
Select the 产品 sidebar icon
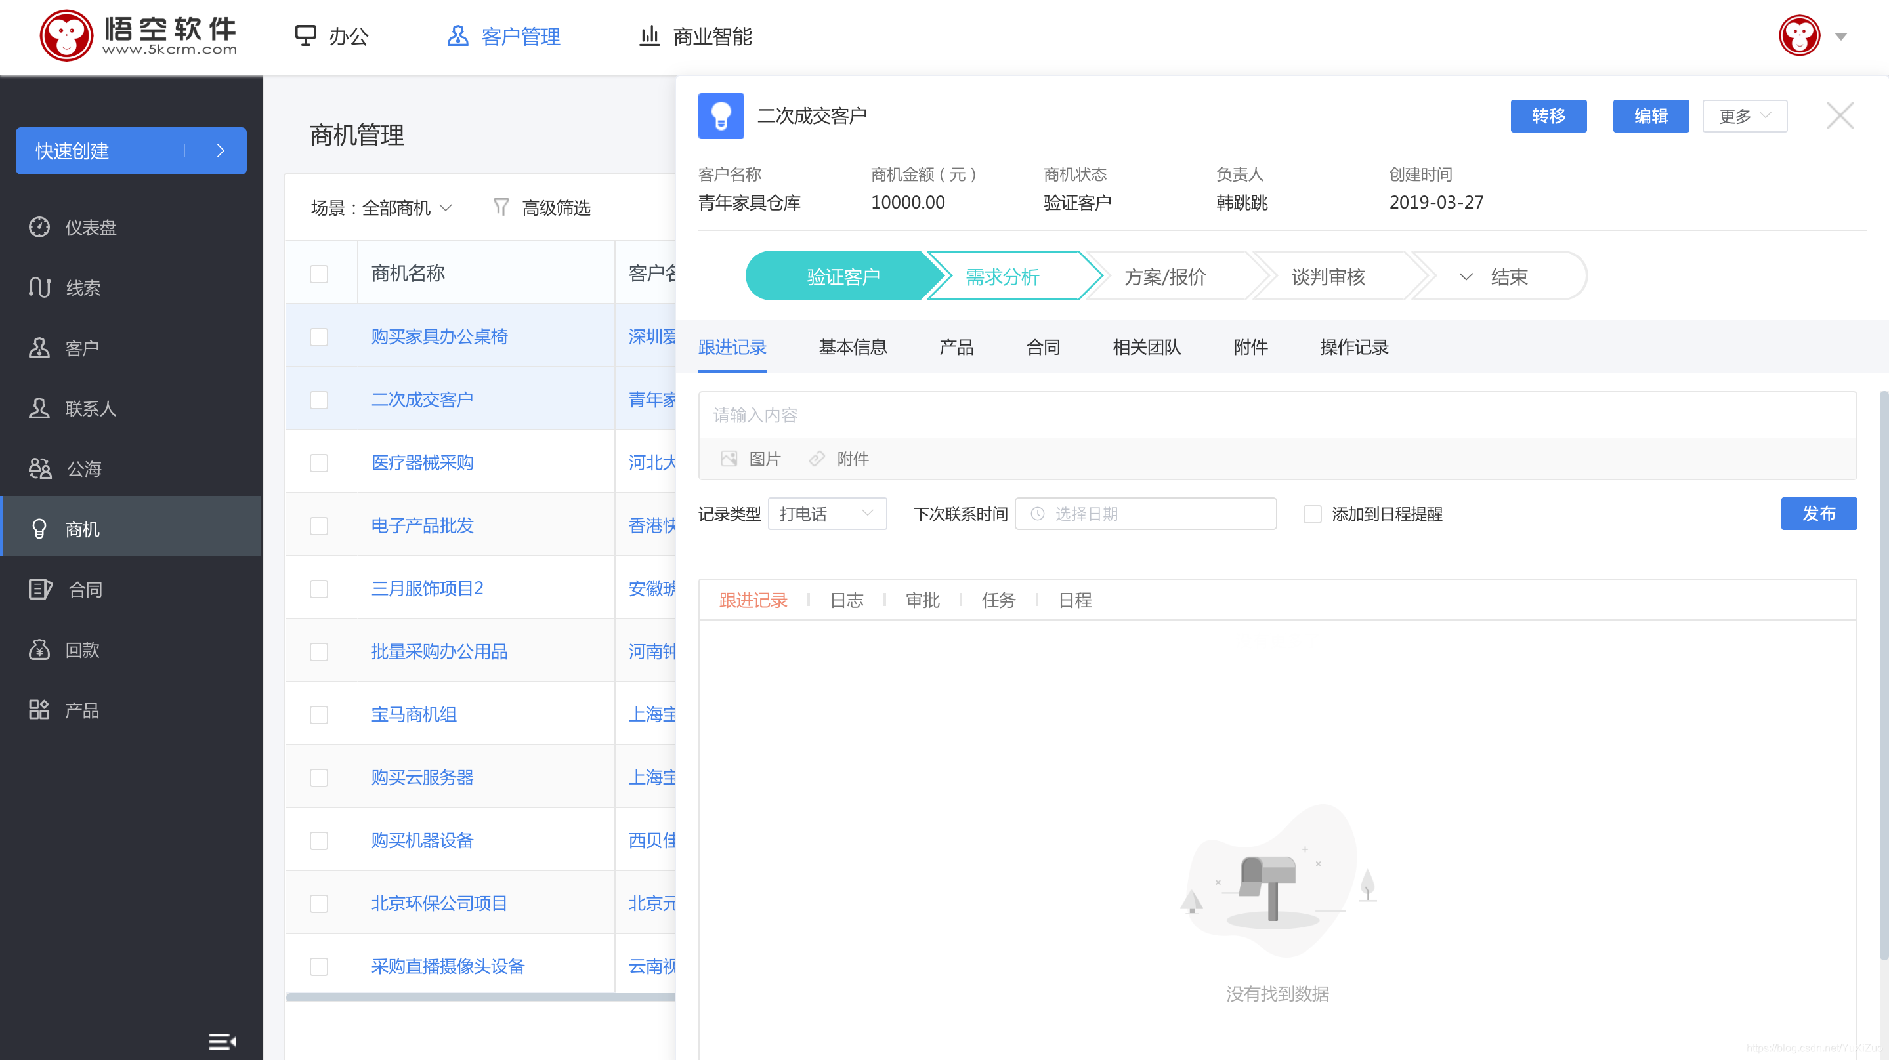point(81,710)
